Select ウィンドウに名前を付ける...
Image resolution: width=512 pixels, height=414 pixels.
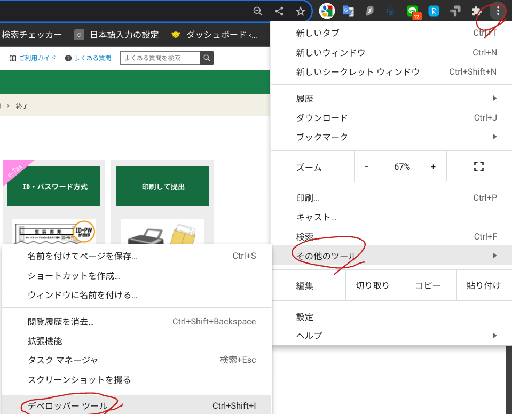tap(137, 295)
